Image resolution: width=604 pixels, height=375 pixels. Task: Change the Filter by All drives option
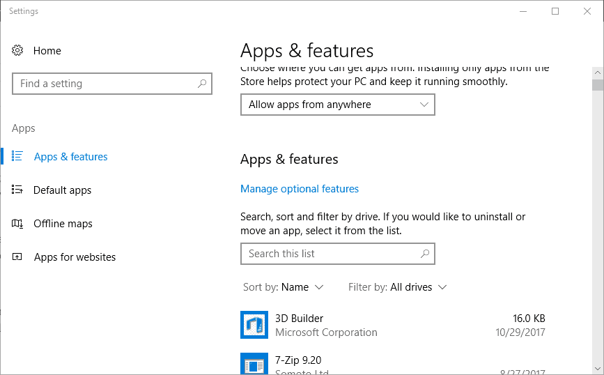point(398,287)
